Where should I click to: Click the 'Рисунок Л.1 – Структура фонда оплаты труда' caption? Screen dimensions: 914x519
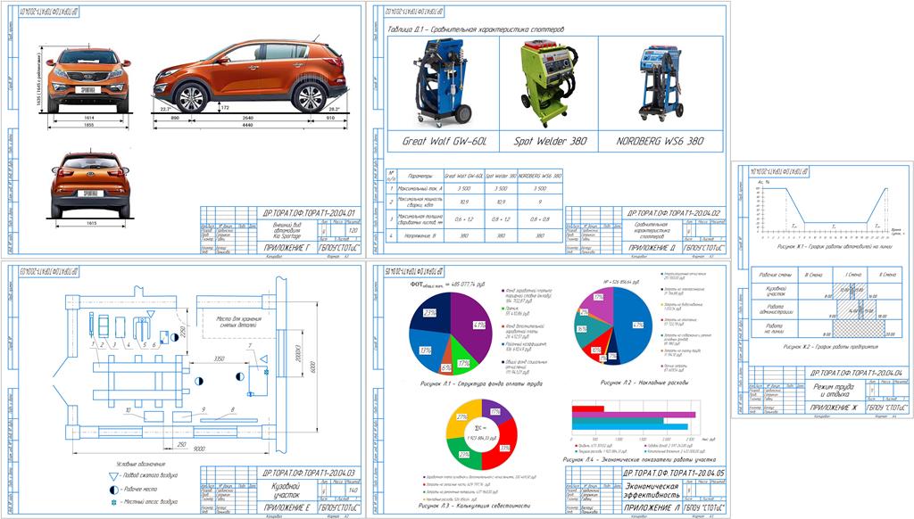pos(481,383)
